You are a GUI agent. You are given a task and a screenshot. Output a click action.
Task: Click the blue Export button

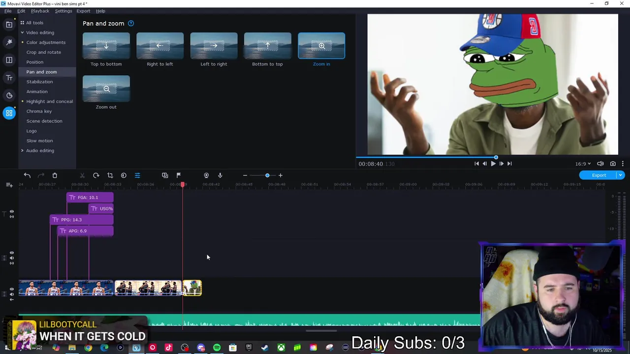(x=598, y=175)
